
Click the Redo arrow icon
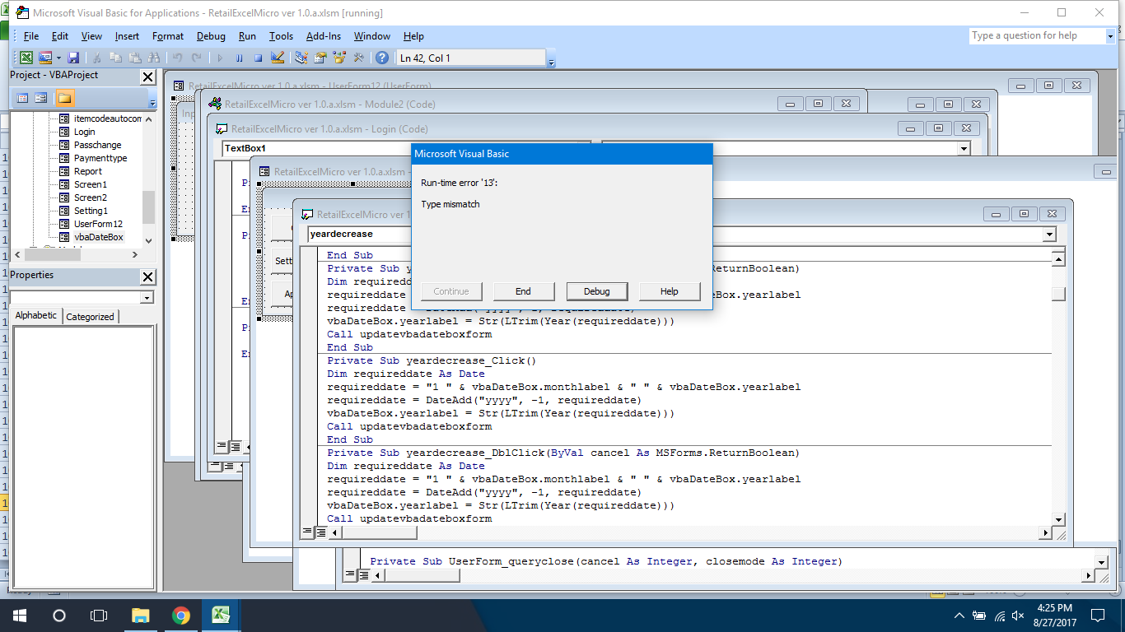[196, 58]
